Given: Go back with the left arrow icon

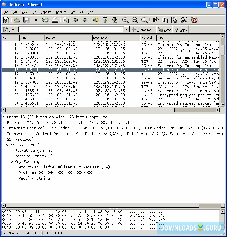Looking at the screenshot, I should click(75, 20).
